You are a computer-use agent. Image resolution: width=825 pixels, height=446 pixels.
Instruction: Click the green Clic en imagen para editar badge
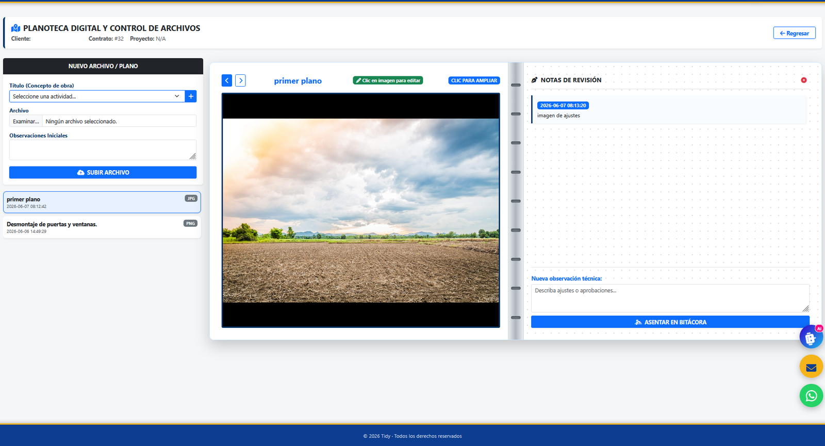388,80
